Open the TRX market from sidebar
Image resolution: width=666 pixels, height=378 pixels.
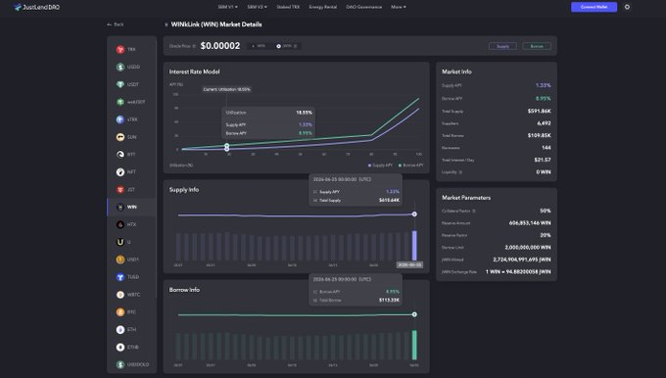tap(131, 49)
